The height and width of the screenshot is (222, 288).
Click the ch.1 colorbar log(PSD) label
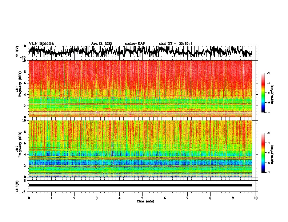tap(272, 94)
